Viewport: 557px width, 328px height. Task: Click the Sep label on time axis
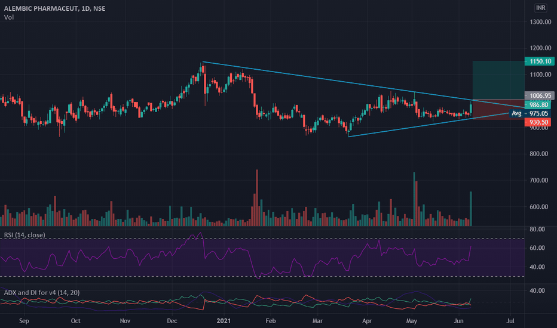tap(24, 321)
